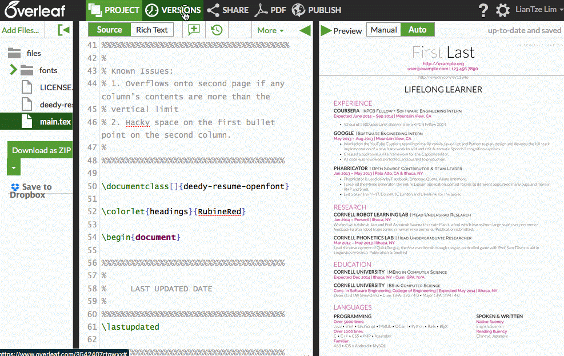Open the SHARE menu
Image resolution: width=564 pixels, height=356 pixels.
[x=227, y=10]
